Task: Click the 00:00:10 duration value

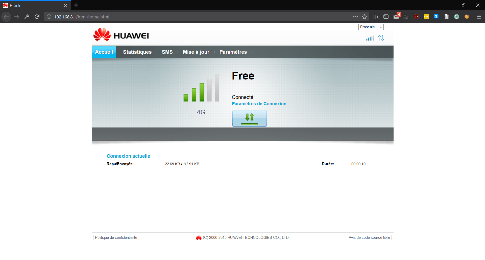Action: (358, 164)
